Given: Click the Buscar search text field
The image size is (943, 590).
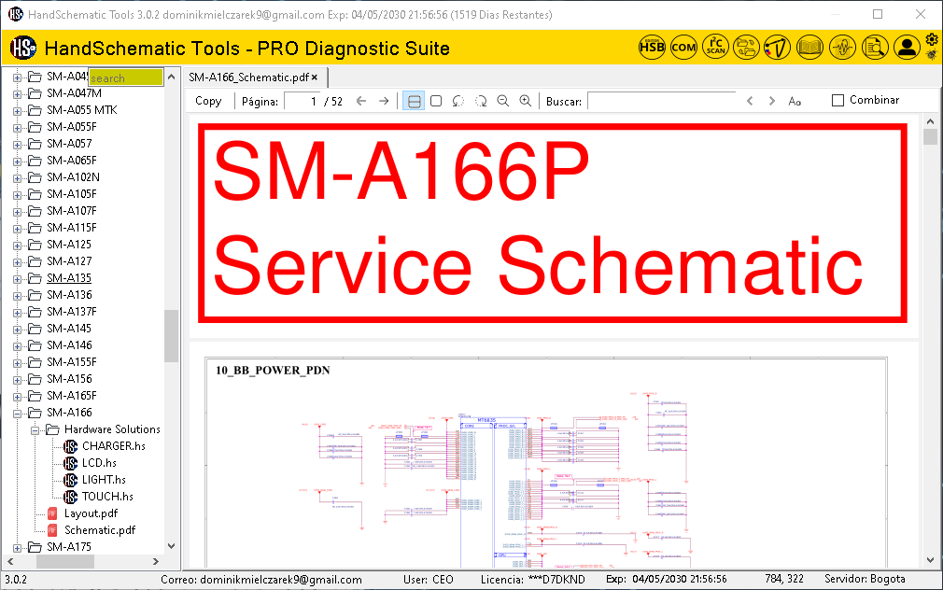Looking at the screenshot, I should 662,101.
